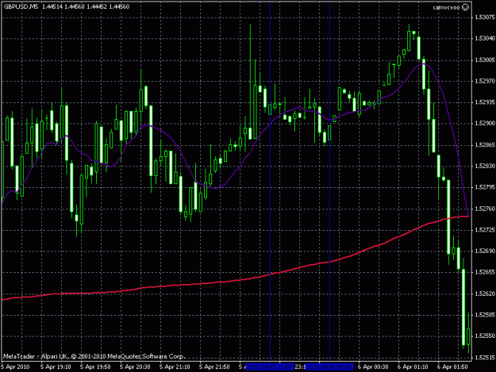Click the 1.52970 price scale label
The height and width of the screenshot is (372, 496).
tap(485, 81)
